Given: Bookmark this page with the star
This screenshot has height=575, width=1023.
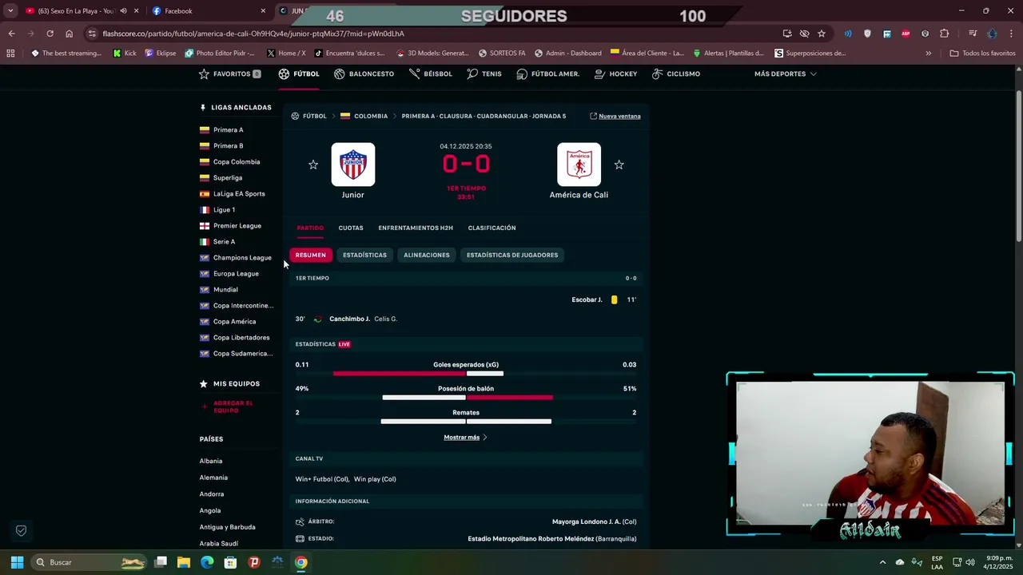Looking at the screenshot, I should 822,34.
